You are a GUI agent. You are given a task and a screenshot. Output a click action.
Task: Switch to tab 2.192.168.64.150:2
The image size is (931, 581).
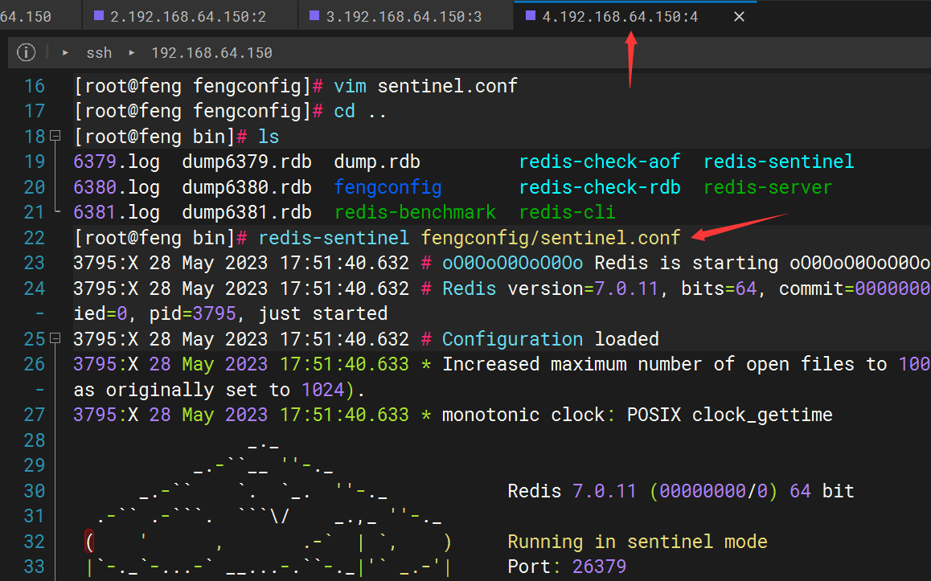coord(190,16)
